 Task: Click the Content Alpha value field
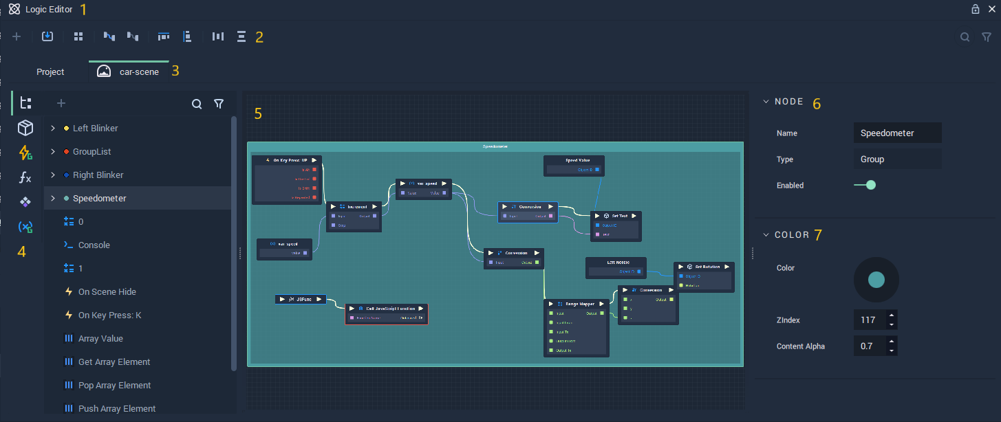pyautogui.click(x=870, y=346)
